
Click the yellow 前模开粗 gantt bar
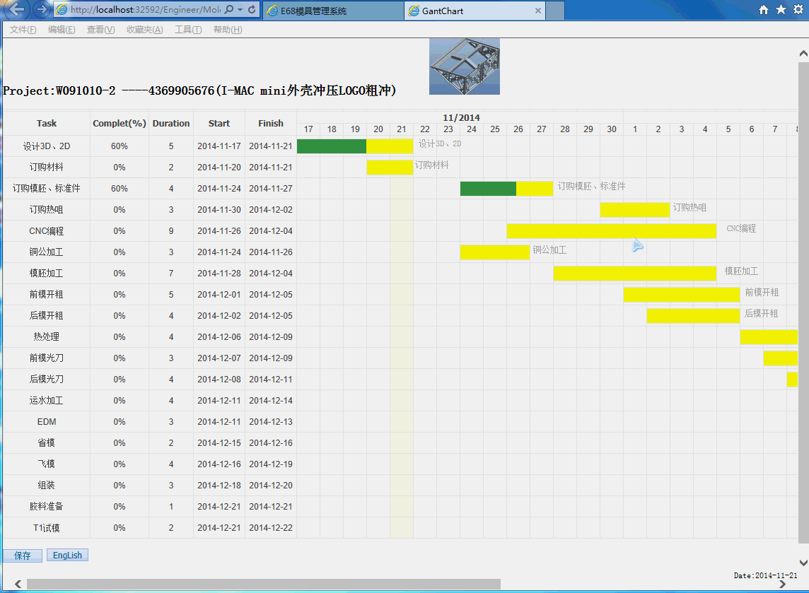[682, 295]
